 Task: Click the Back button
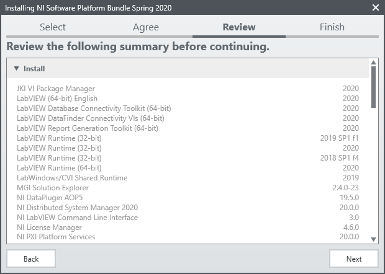pos(31,259)
